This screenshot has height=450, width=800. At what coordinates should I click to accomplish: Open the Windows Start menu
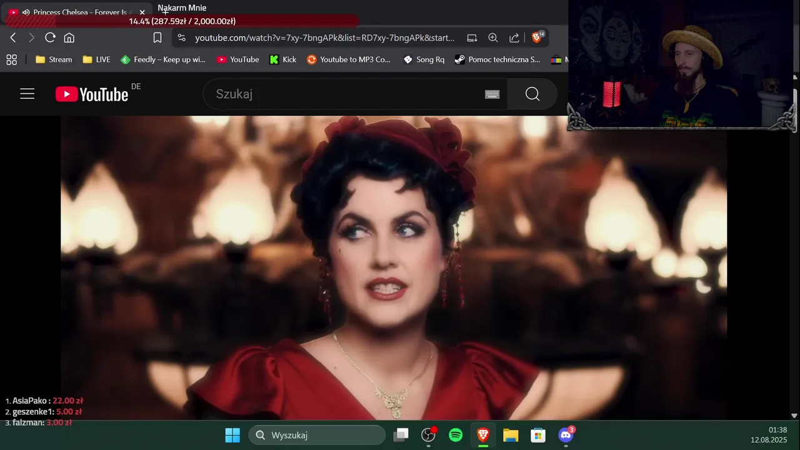coord(232,435)
